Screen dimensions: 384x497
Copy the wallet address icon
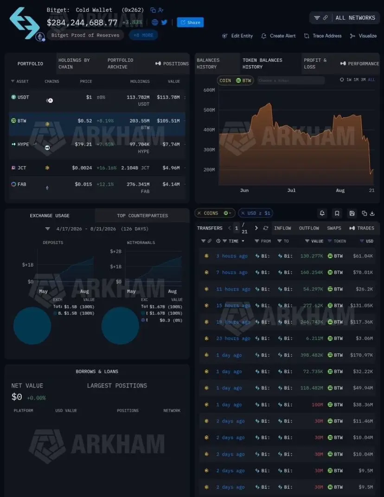point(153,10)
